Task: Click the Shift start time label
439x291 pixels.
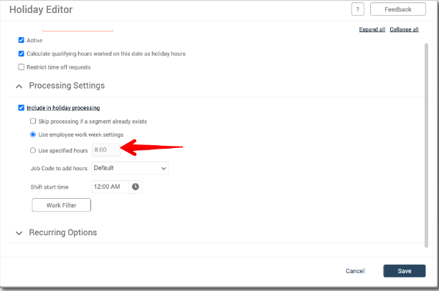Action: click(x=49, y=187)
